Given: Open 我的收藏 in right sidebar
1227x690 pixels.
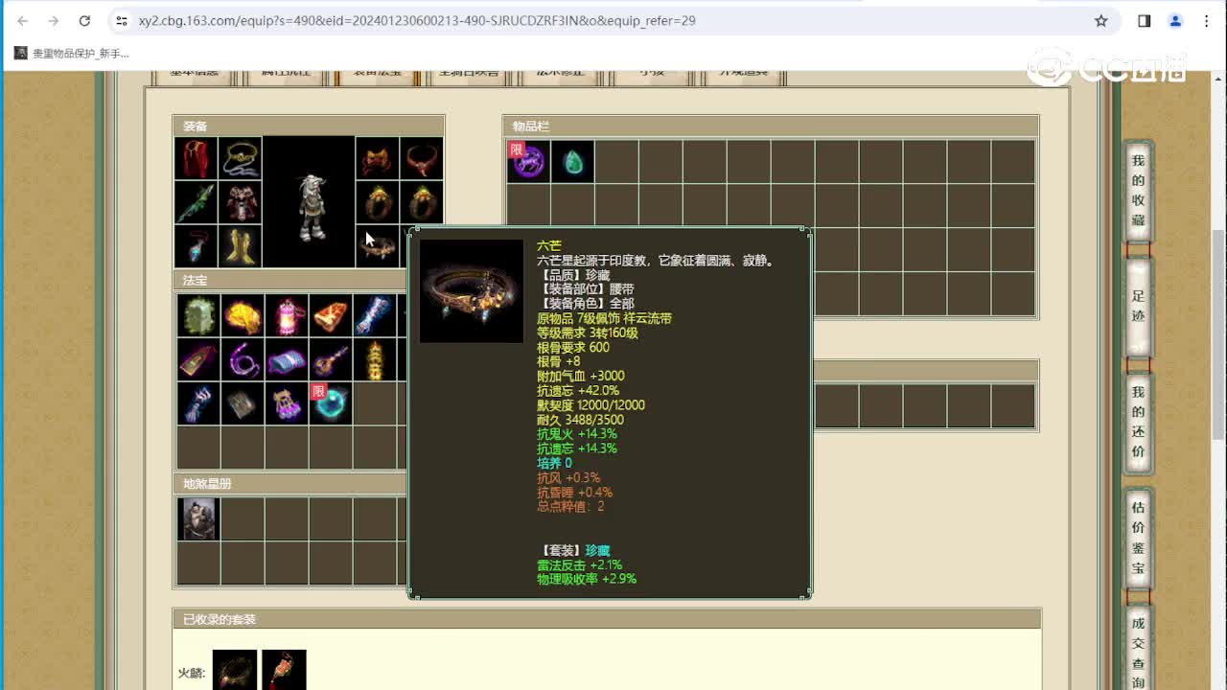Looking at the screenshot, I should tap(1138, 190).
